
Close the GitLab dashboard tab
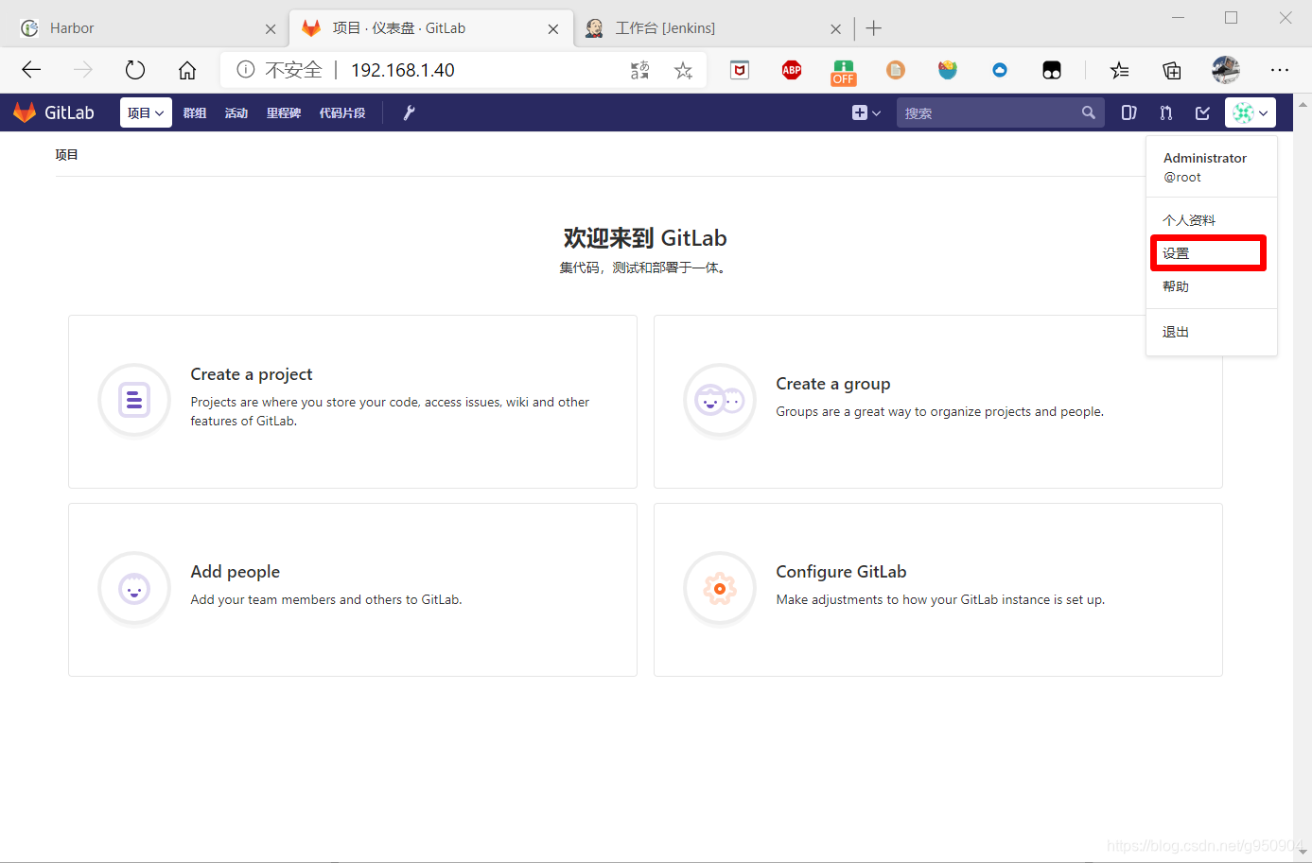coord(553,29)
